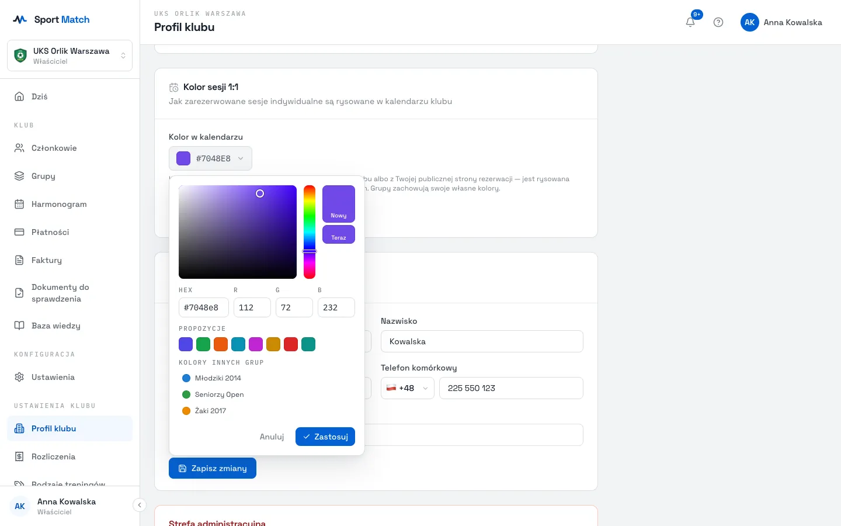Open Faktury page

click(70, 260)
